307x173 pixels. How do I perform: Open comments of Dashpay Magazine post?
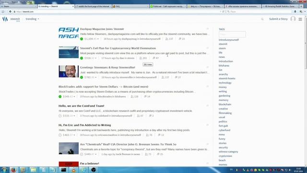click(x=182, y=39)
